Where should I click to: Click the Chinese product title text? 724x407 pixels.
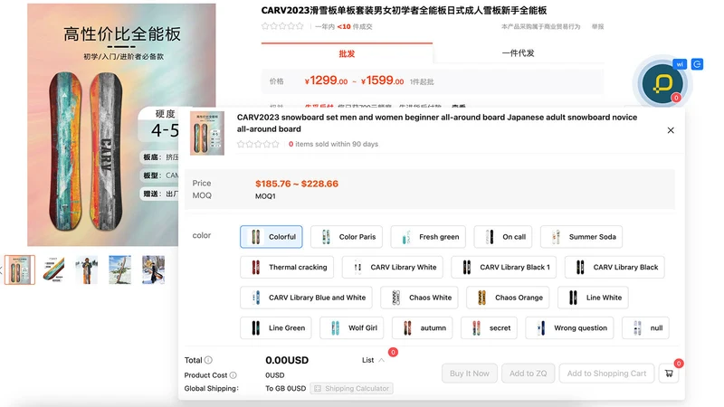[404, 10]
